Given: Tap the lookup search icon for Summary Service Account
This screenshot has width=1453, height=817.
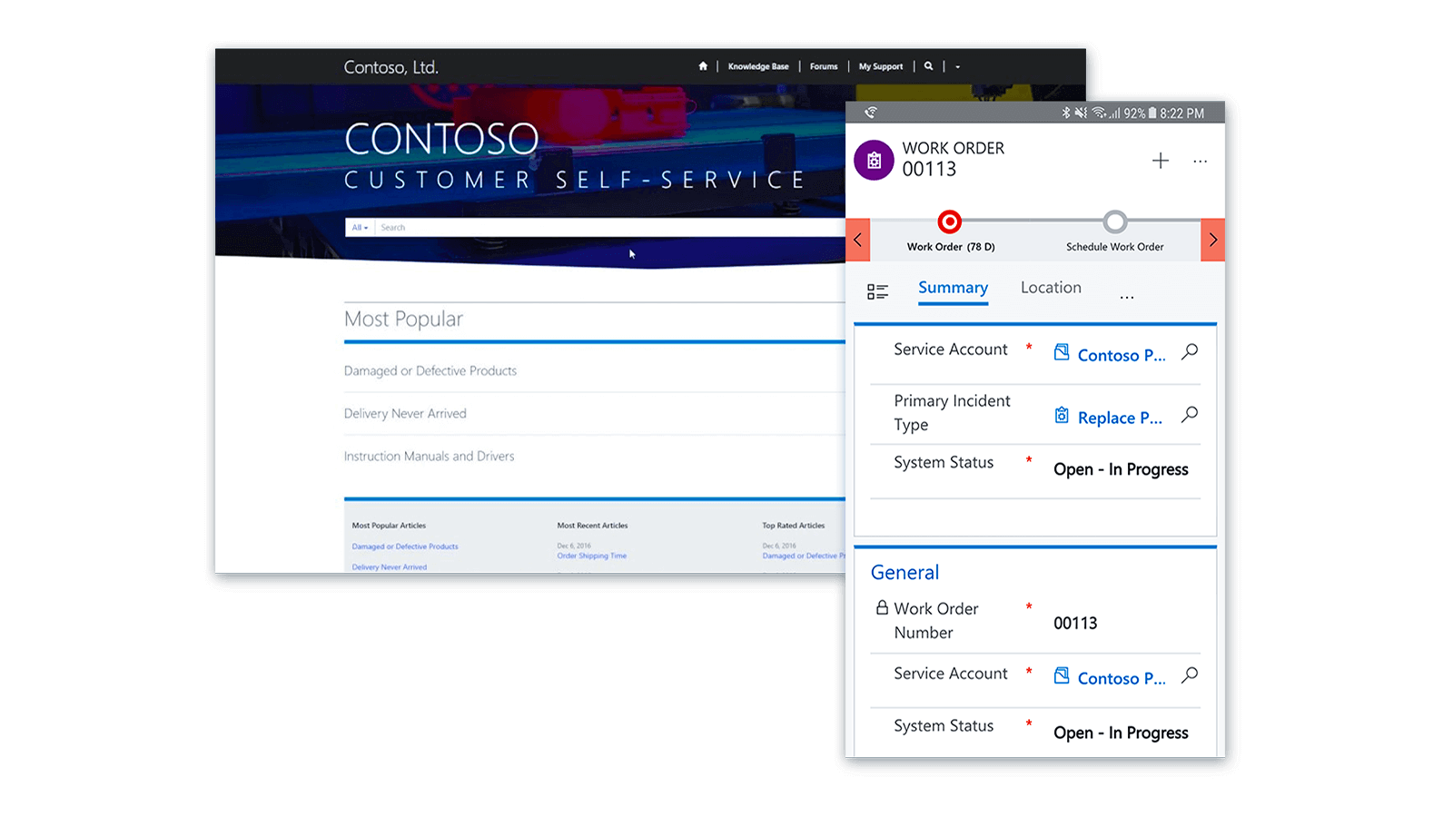Looking at the screenshot, I should point(1190,351).
